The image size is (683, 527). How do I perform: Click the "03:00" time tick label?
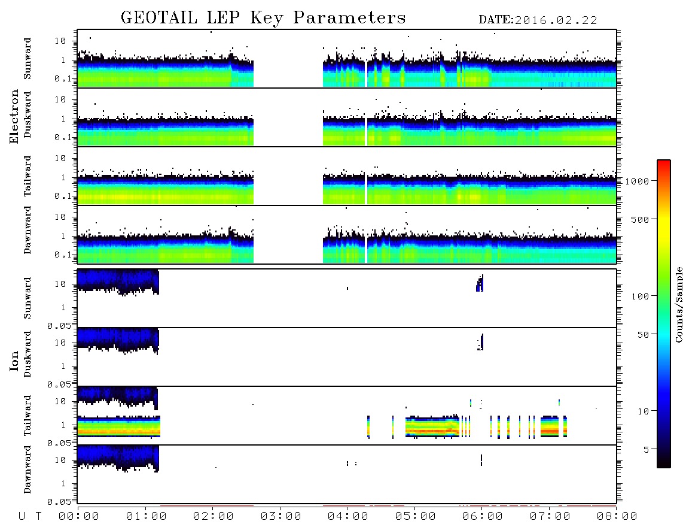point(280,517)
